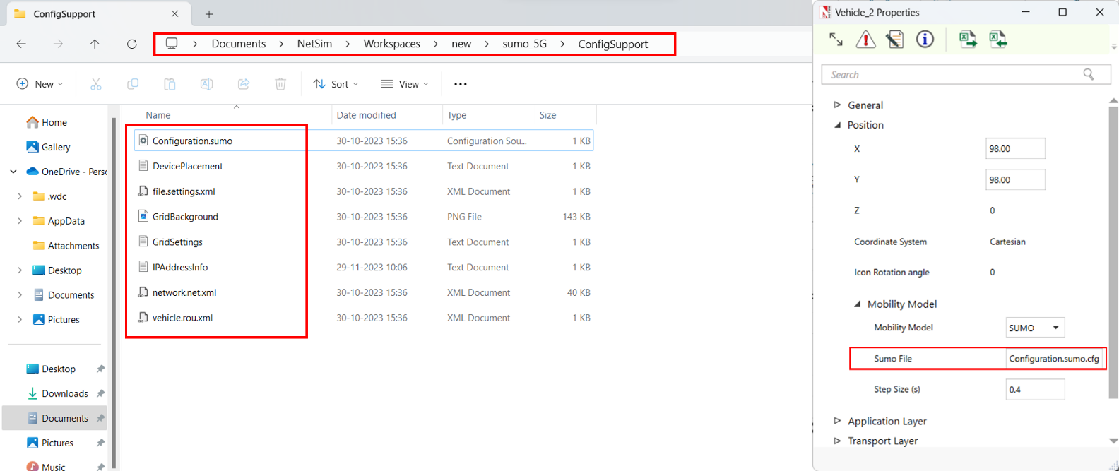Click the Share icon in Explorer toolbar

click(244, 84)
